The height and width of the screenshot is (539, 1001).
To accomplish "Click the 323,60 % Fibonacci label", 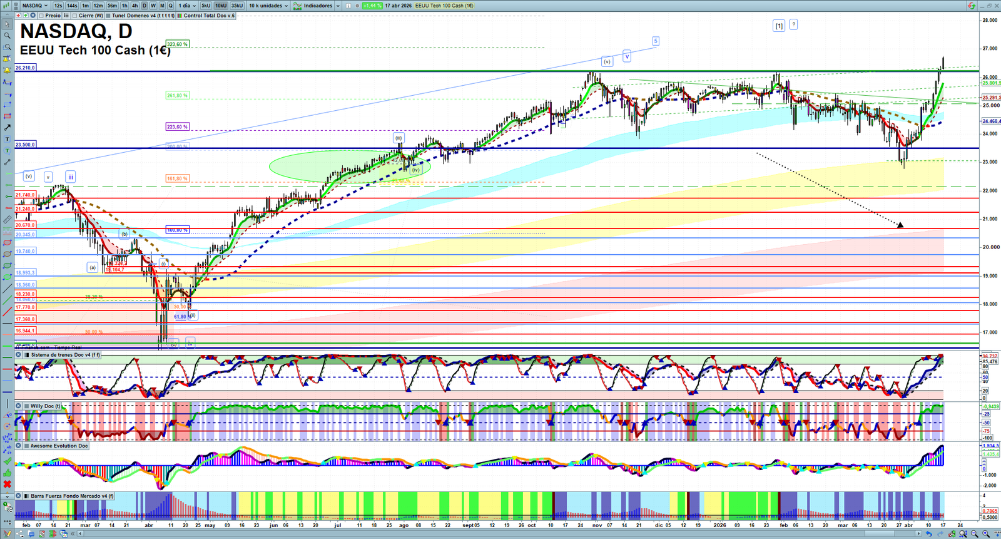I will (x=177, y=44).
